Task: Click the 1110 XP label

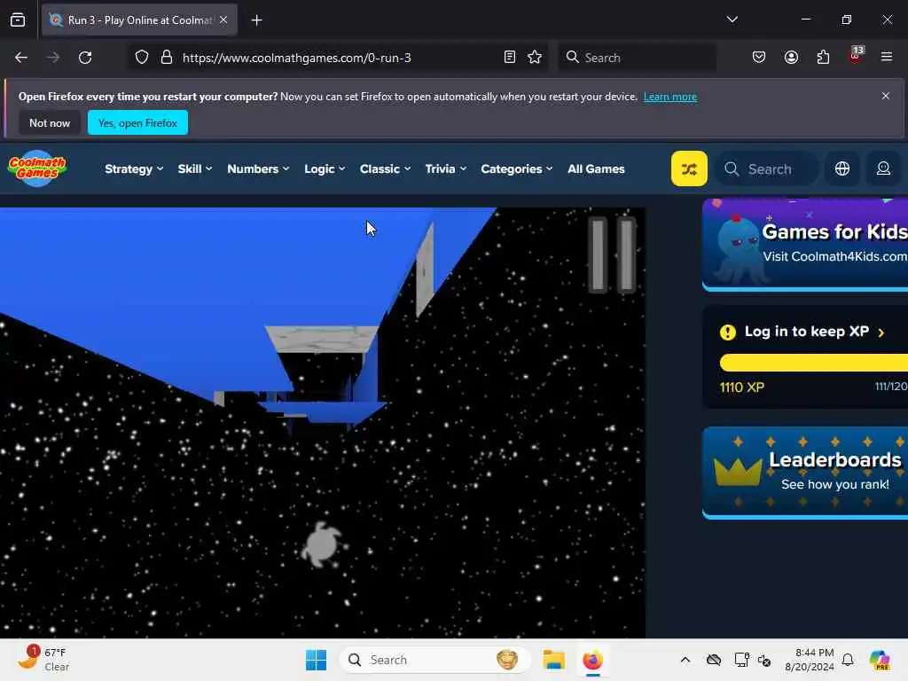Action: click(x=742, y=387)
